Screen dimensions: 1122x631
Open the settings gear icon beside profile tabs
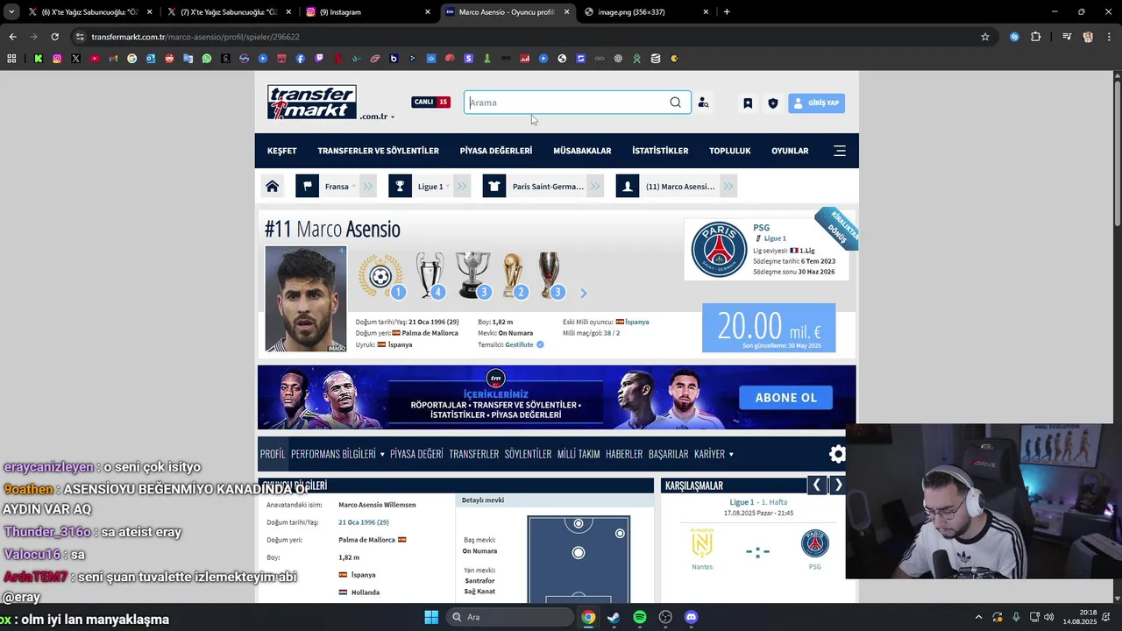click(x=837, y=454)
